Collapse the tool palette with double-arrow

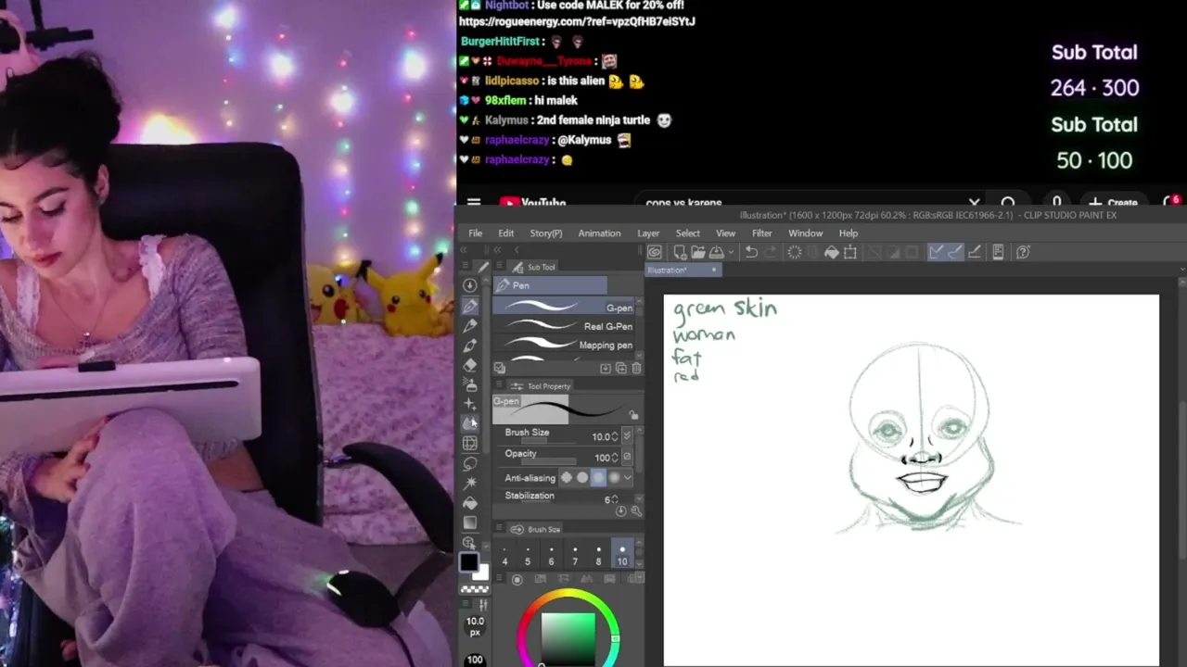[465, 249]
